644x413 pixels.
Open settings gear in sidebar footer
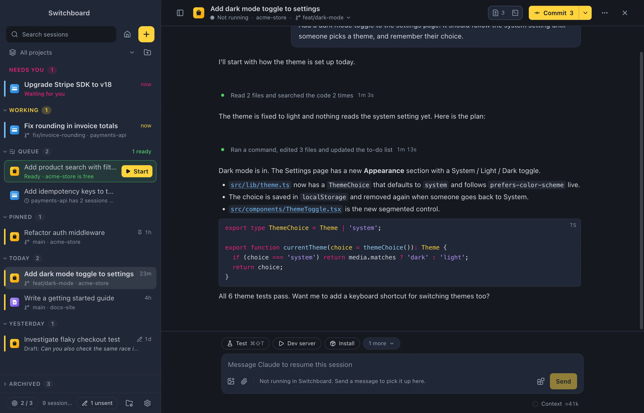tap(147, 403)
